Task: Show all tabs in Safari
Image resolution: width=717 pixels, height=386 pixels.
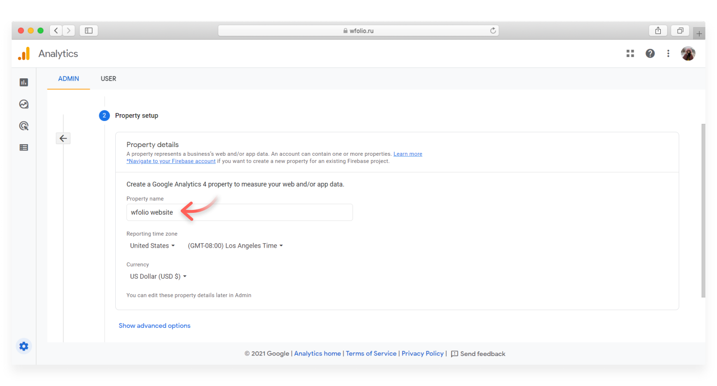Action: tap(680, 30)
